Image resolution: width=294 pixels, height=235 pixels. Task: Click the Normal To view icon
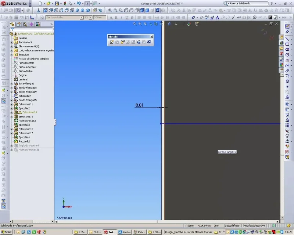[39, 10]
